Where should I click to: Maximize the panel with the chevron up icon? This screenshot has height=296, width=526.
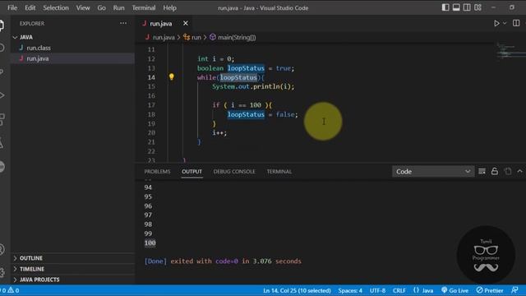519,171
